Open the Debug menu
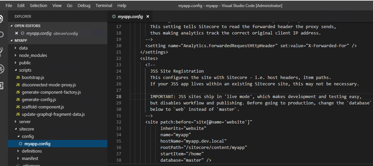 [x=84, y=6]
